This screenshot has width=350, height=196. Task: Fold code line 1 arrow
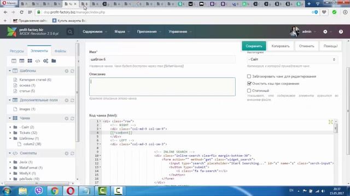[x=100, y=121]
